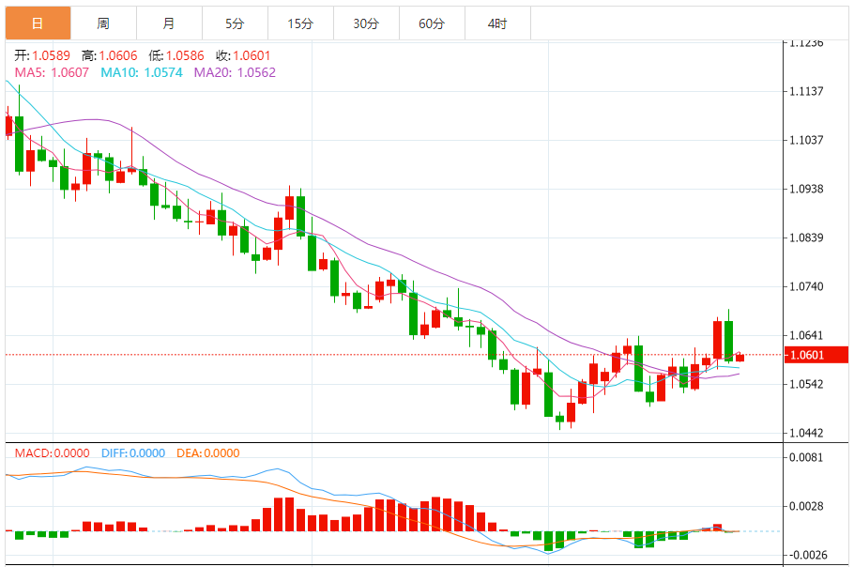854x567 pixels.
Task: Click the MA10: 1.0574 label
Action: (142, 72)
